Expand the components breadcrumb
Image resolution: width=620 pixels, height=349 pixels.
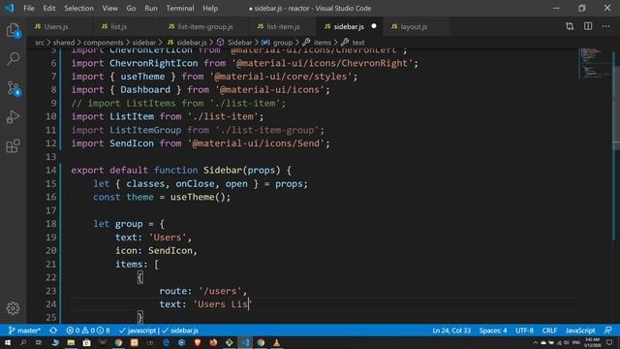104,43
